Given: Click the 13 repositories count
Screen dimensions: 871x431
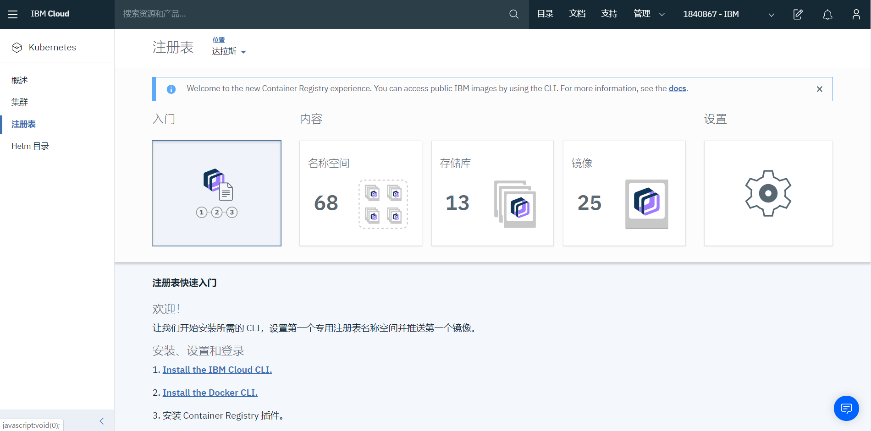Looking at the screenshot, I should [458, 203].
